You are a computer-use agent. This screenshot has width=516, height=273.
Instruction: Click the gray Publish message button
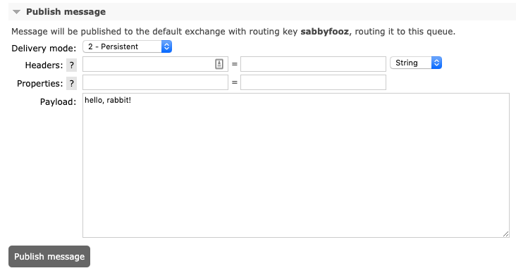tap(49, 257)
